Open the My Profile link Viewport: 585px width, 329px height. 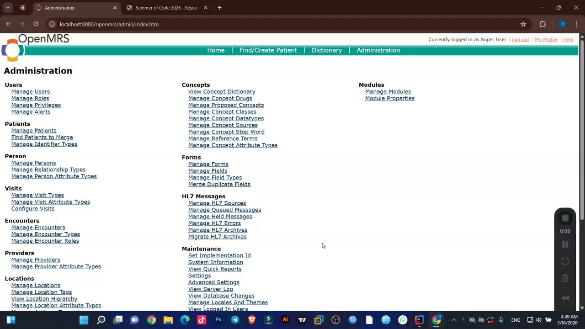(546, 39)
